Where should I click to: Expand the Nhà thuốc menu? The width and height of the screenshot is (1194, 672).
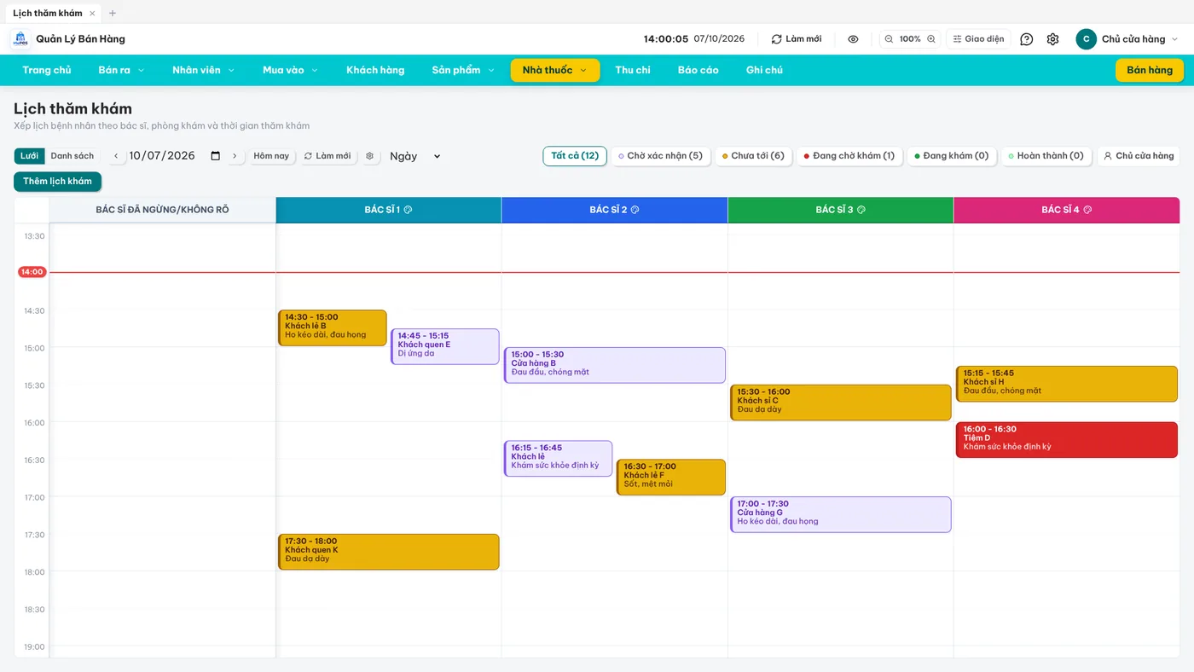(x=555, y=70)
